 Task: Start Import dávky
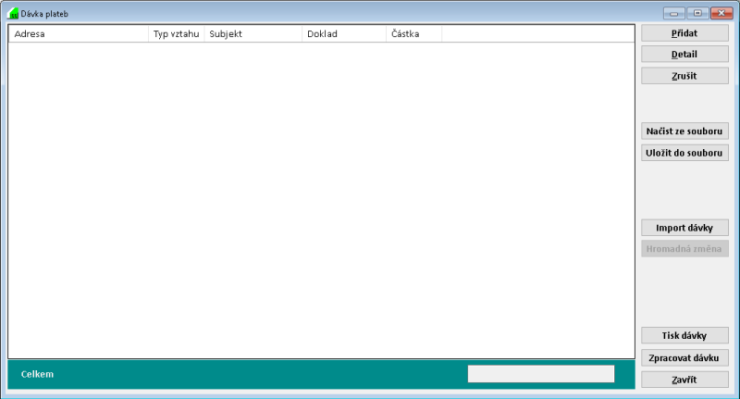click(x=684, y=228)
